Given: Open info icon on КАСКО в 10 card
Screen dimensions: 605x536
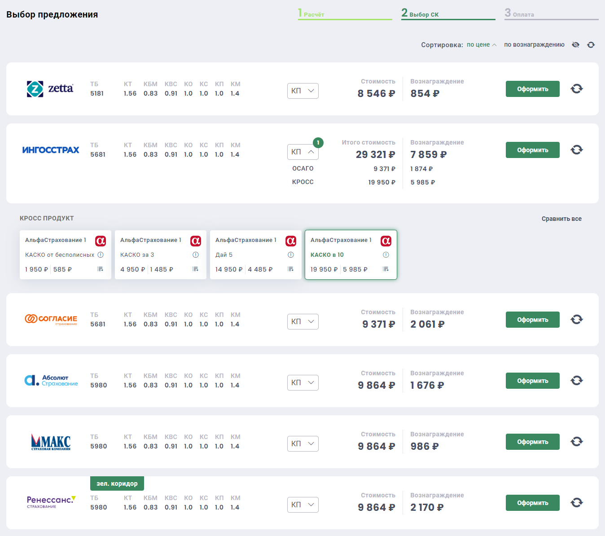Looking at the screenshot, I should (386, 255).
